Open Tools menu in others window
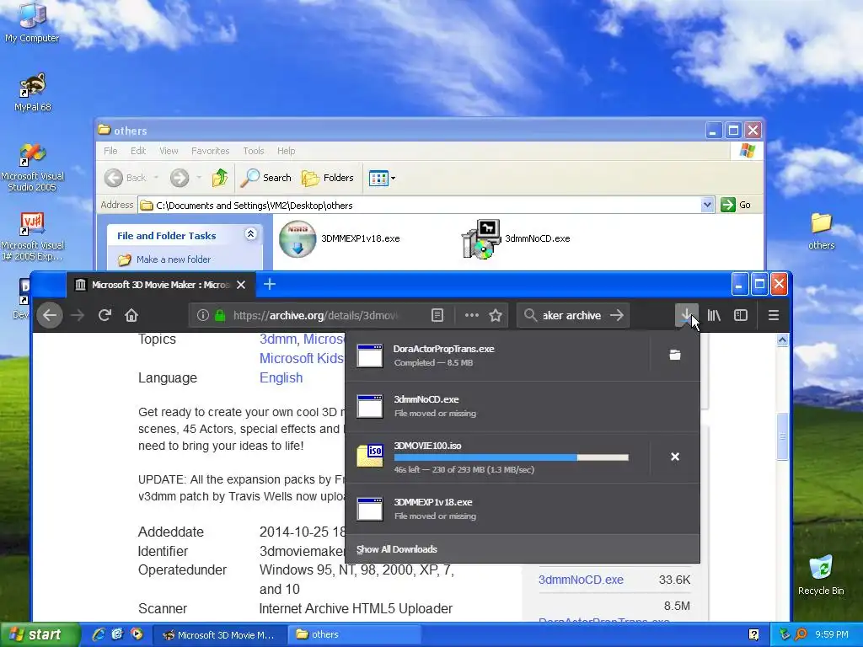Image resolution: width=863 pixels, height=647 pixels. coord(253,151)
